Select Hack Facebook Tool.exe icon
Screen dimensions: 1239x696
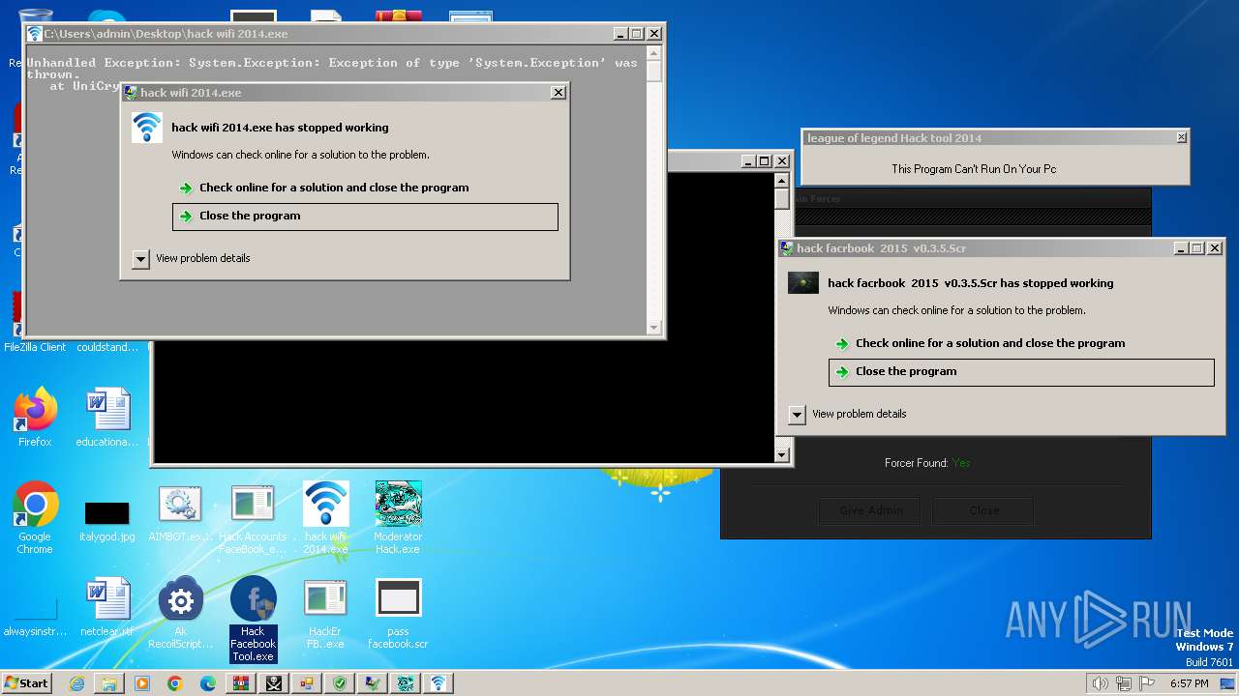[x=253, y=619]
